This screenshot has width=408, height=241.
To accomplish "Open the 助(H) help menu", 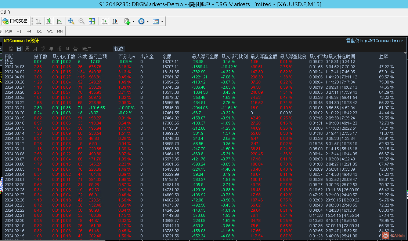I will (x=5, y=12).
